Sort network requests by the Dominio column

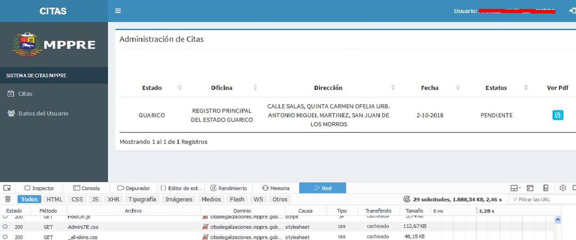(x=242, y=211)
